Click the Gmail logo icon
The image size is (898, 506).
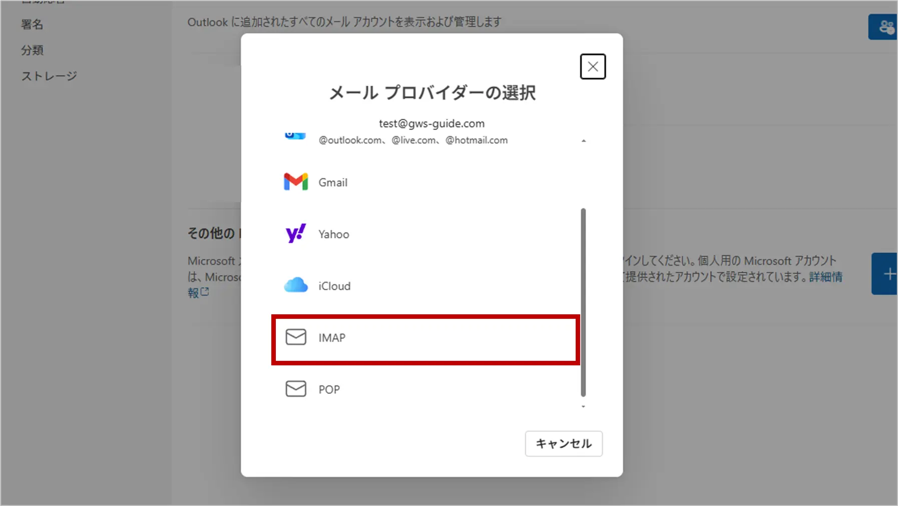coord(295,182)
